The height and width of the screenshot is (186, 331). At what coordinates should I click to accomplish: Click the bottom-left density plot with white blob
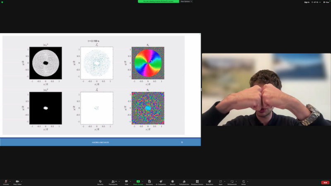[x=46, y=108]
